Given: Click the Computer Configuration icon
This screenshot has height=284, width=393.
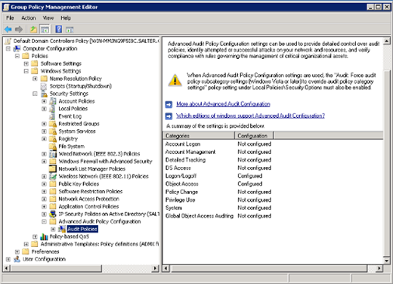Looking at the screenshot, I should click(17, 48).
